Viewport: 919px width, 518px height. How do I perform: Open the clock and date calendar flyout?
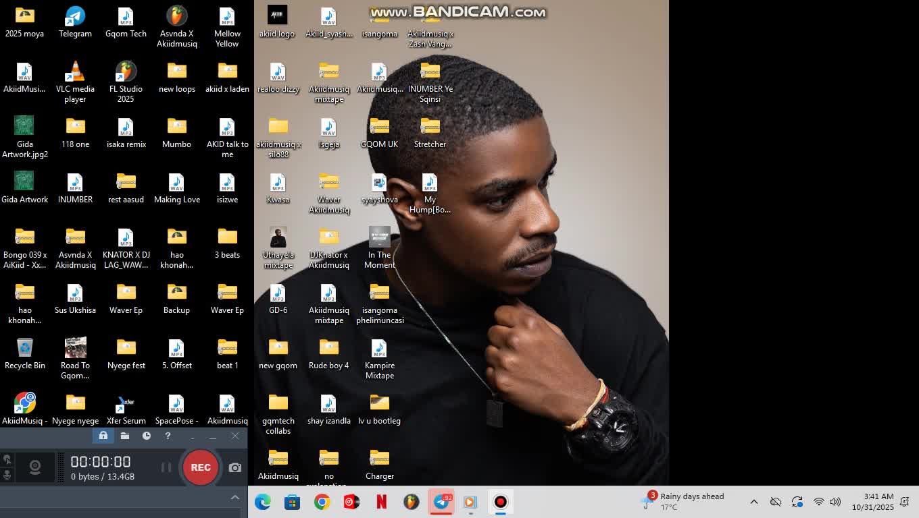click(872, 501)
